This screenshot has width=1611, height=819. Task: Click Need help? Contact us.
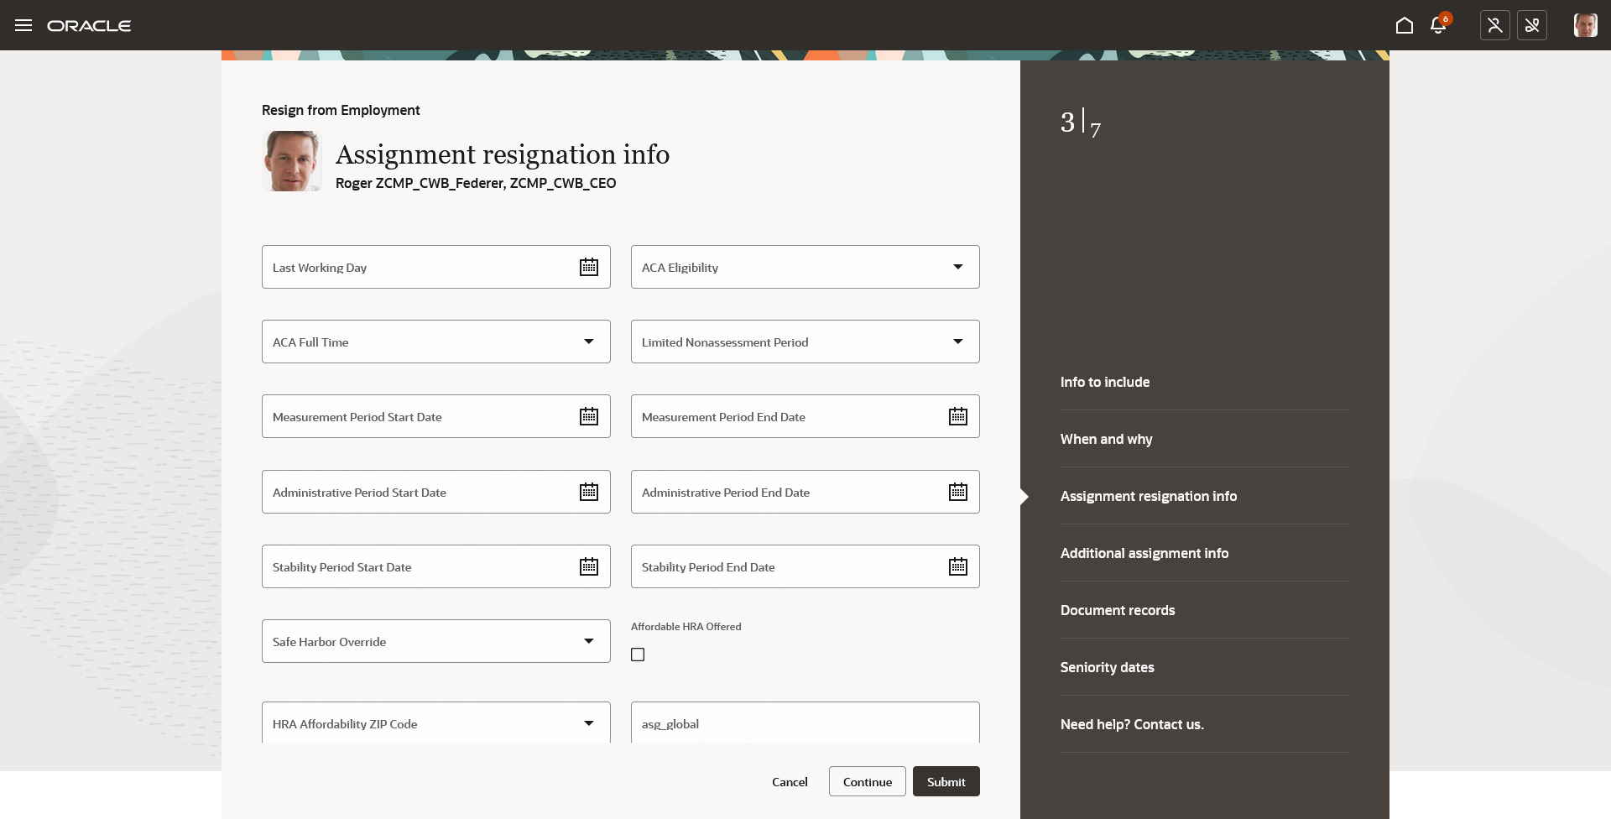coord(1132,724)
